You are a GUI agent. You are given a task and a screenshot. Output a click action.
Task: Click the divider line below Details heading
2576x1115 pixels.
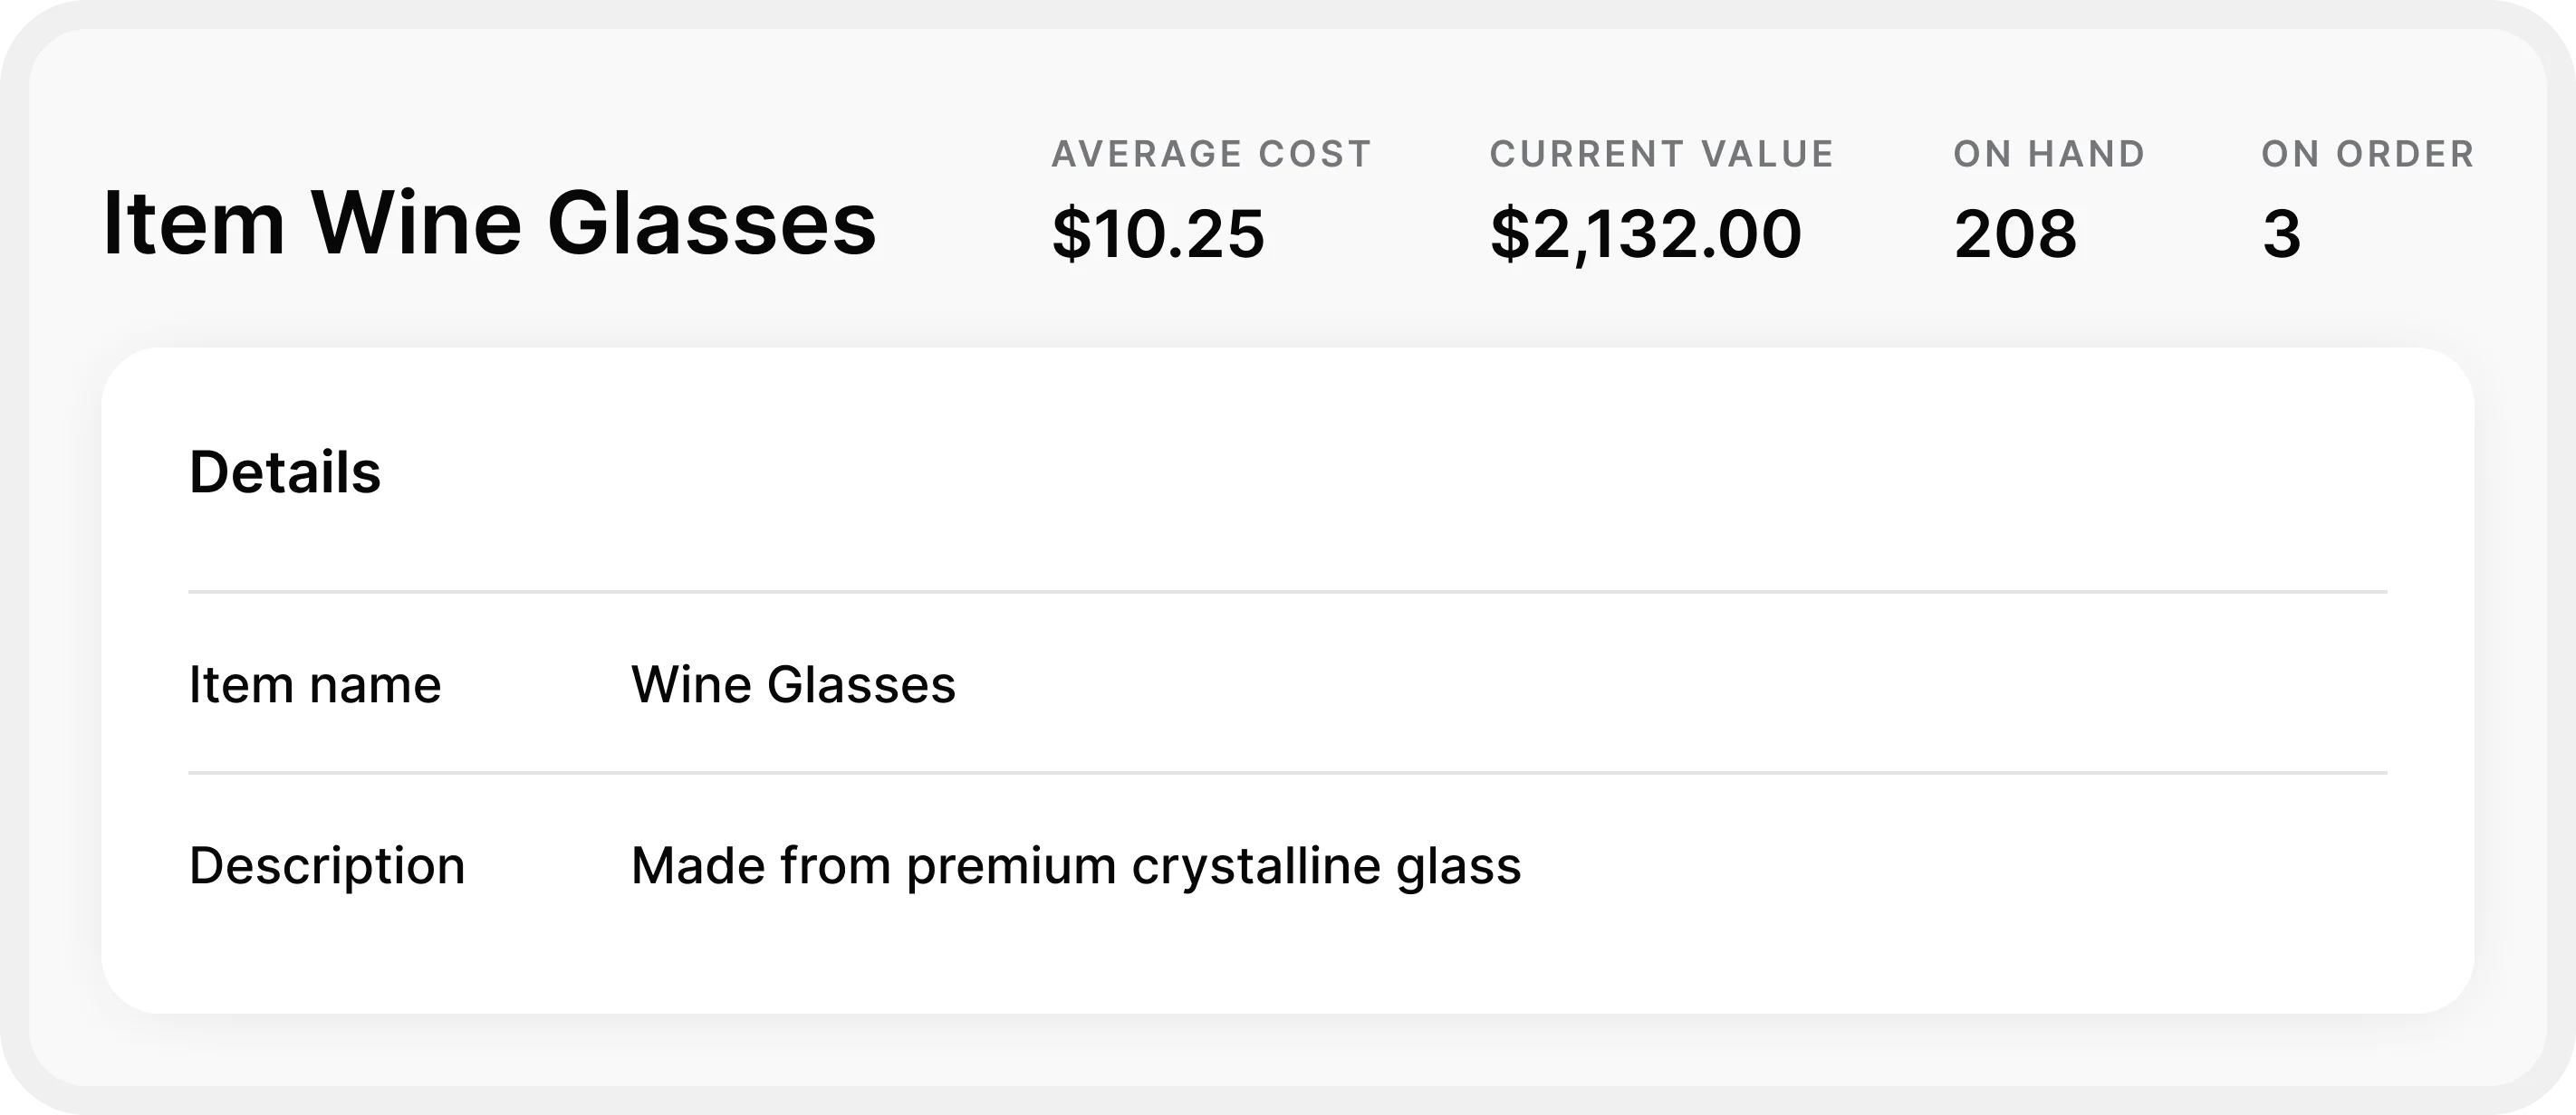point(1287,592)
